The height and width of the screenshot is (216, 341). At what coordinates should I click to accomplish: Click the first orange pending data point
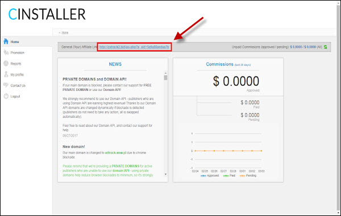click(x=196, y=151)
